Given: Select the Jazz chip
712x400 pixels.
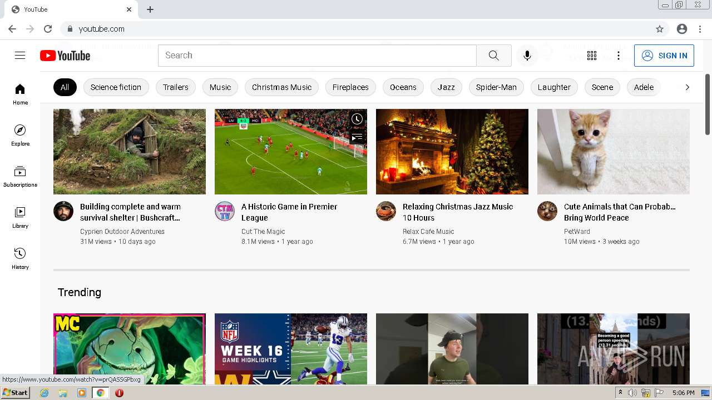Looking at the screenshot, I should tap(446, 87).
